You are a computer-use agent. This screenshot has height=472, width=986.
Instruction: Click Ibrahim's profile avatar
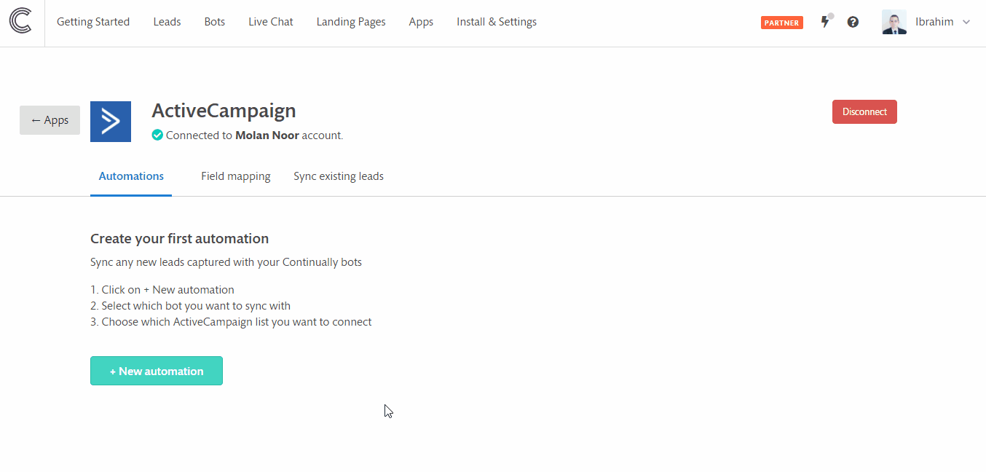tap(894, 22)
